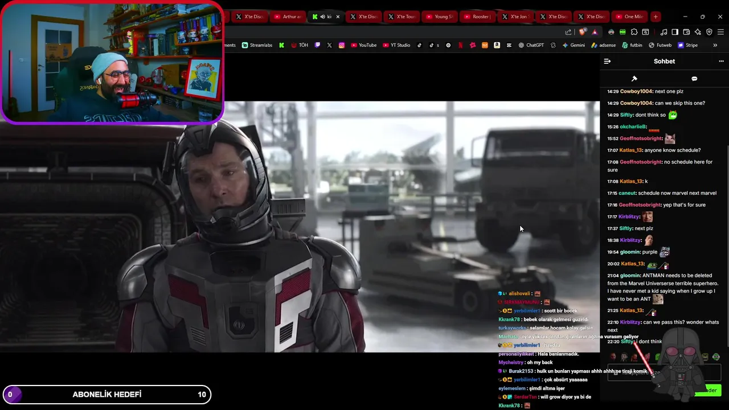
Task: Click message 'anyone know schedule?'
Action: point(673,150)
